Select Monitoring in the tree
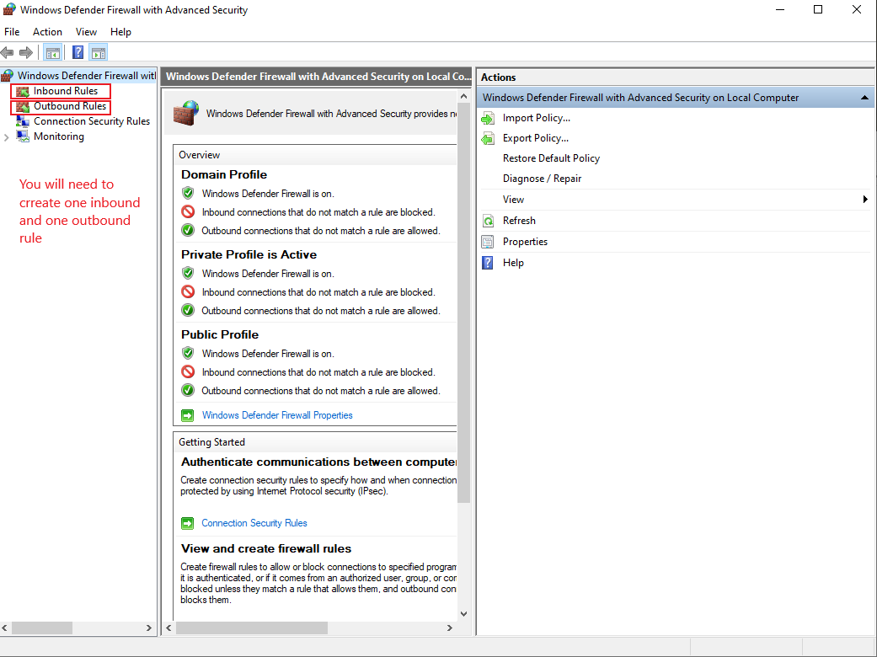877x657 pixels. (x=59, y=136)
